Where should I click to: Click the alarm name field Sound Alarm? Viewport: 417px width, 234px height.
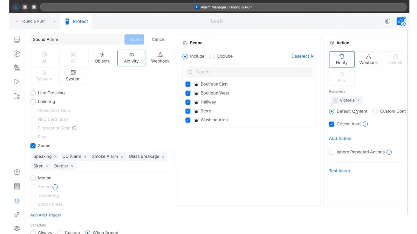tap(76, 39)
